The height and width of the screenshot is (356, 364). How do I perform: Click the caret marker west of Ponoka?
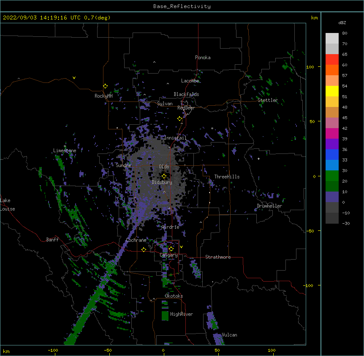tap(154, 62)
